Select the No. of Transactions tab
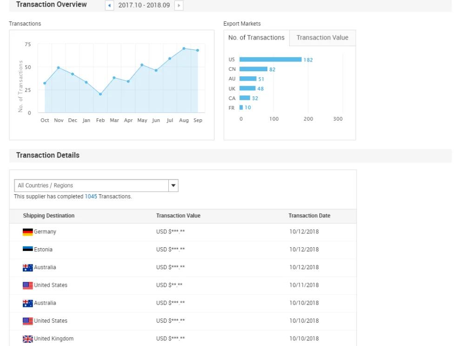 [x=256, y=38]
